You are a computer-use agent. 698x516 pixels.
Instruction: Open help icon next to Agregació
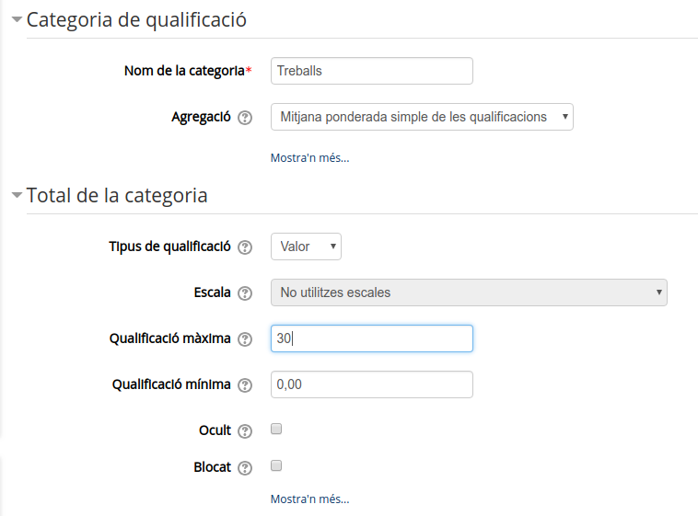pos(245,118)
